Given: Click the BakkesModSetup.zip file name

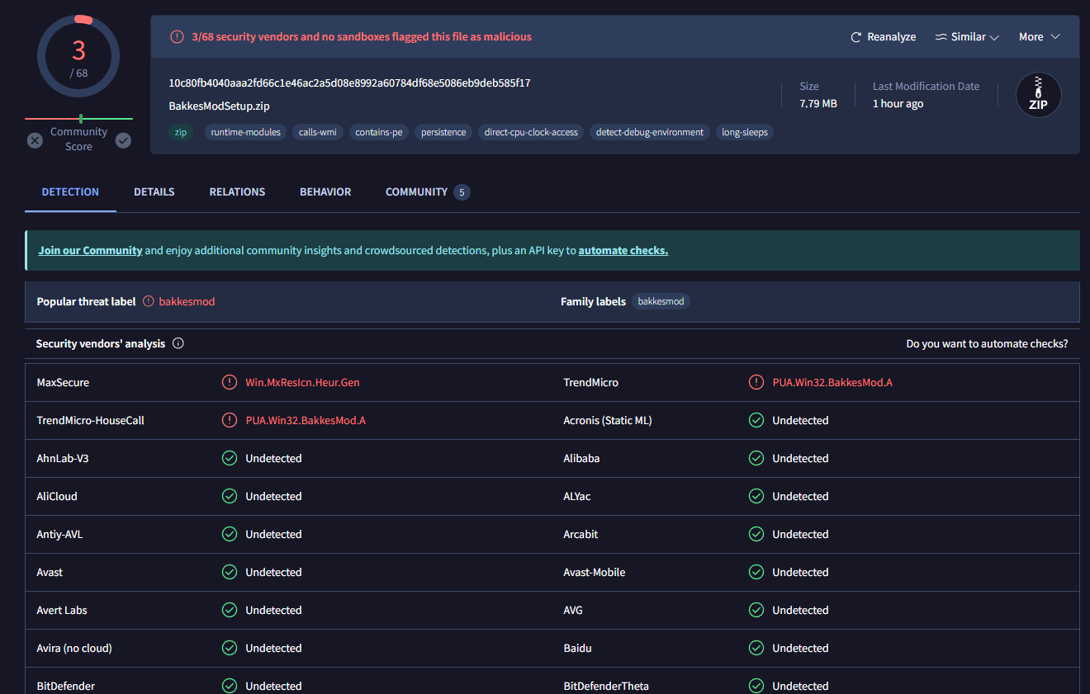Looking at the screenshot, I should pyautogui.click(x=219, y=106).
